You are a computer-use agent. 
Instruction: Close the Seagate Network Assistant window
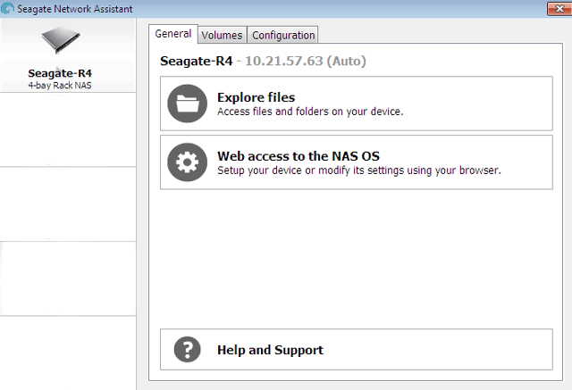[x=560, y=8]
